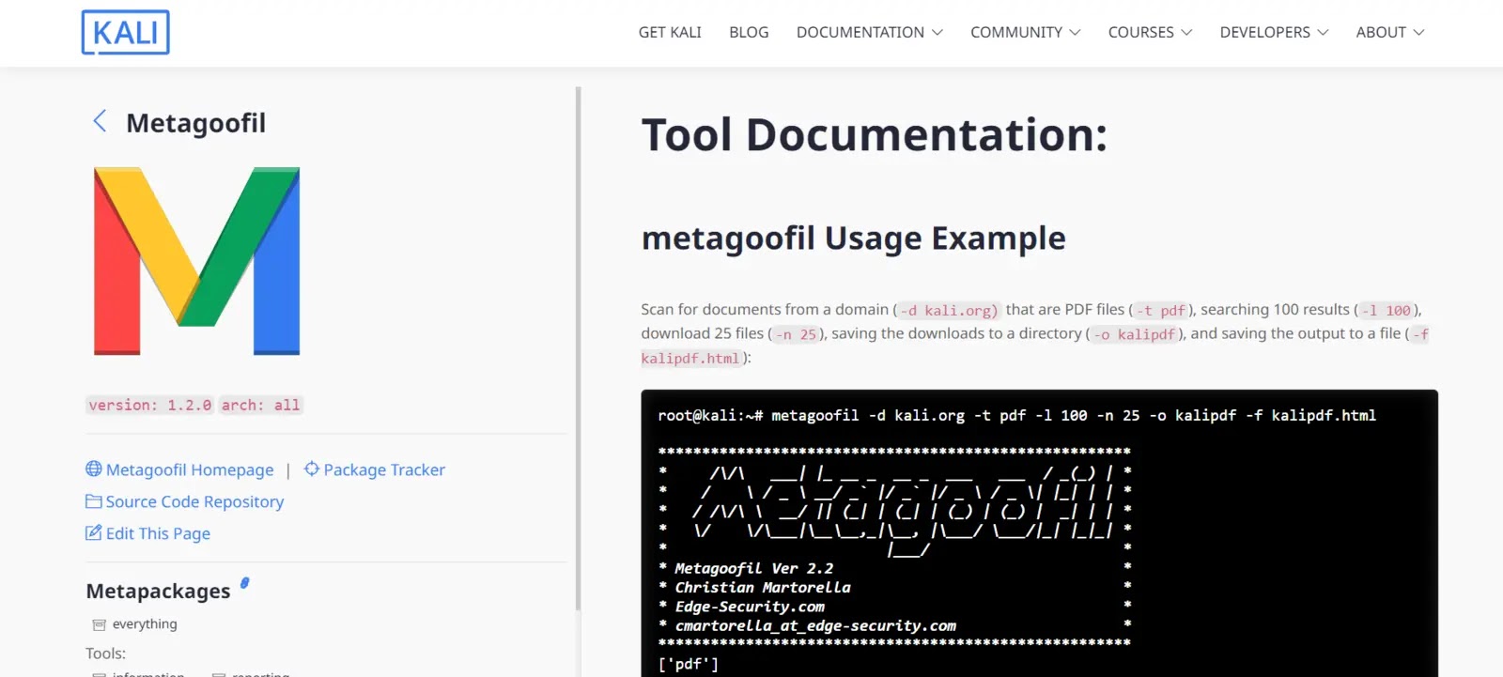
Task: Click the Metagoofil sidebar title
Action: pos(195,123)
